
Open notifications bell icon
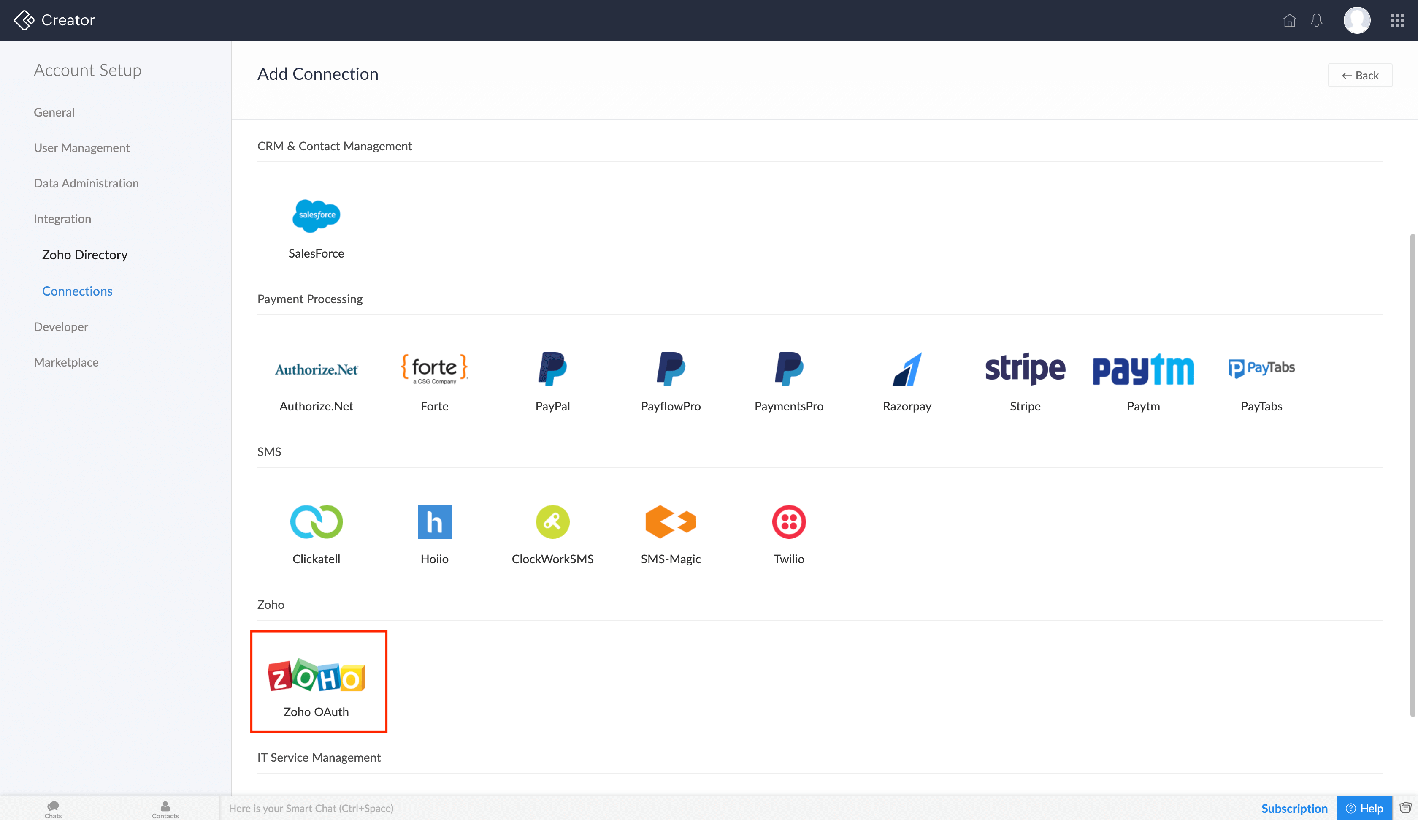point(1316,20)
